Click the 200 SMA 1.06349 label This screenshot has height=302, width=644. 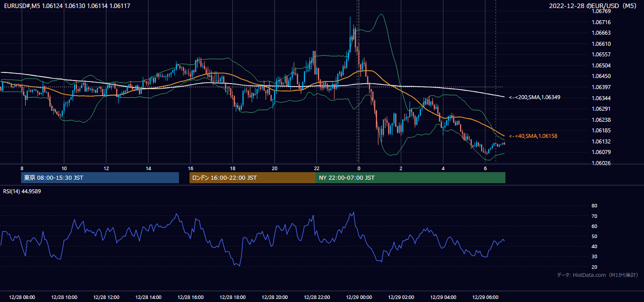point(535,97)
